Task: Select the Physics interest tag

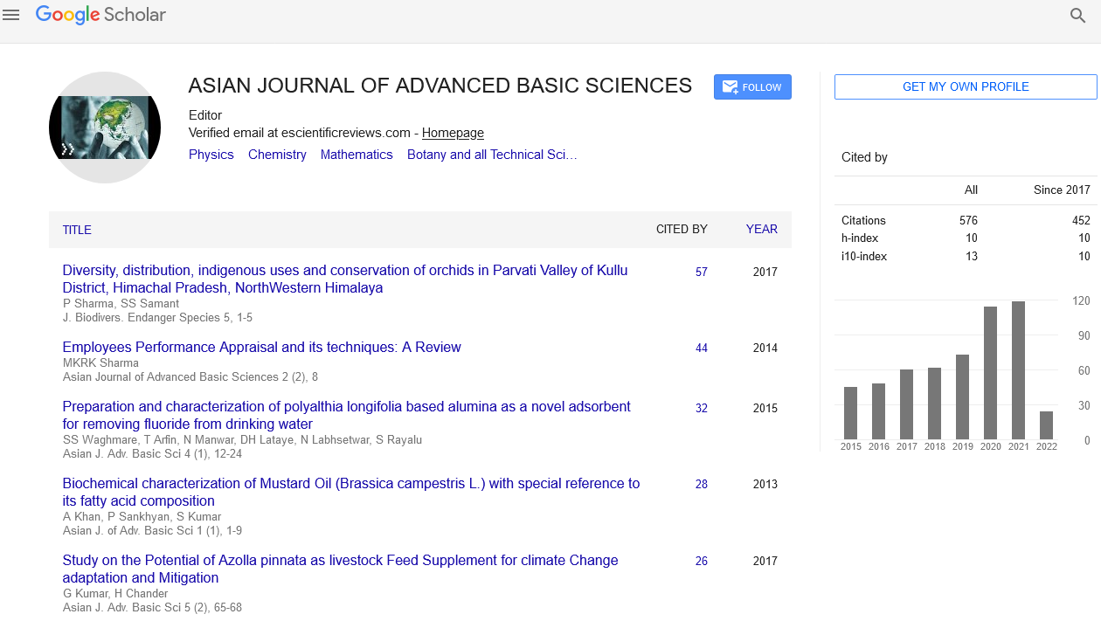Action: click(211, 155)
